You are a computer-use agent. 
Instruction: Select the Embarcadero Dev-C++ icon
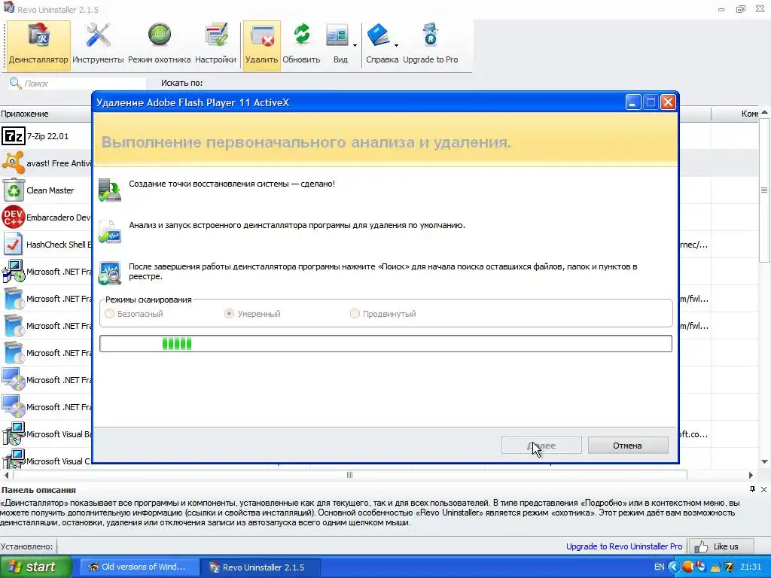pyautogui.click(x=14, y=218)
